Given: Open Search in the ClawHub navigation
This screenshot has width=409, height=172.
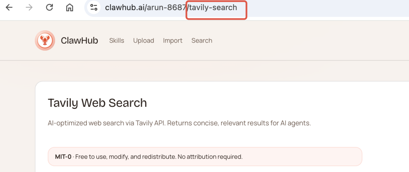Looking at the screenshot, I should click(x=201, y=41).
